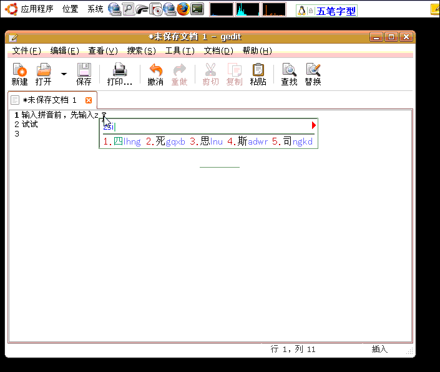The height and width of the screenshot is (372, 440).
Task: Open the 位置 (Places) panel menu
Action: (x=70, y=9)
